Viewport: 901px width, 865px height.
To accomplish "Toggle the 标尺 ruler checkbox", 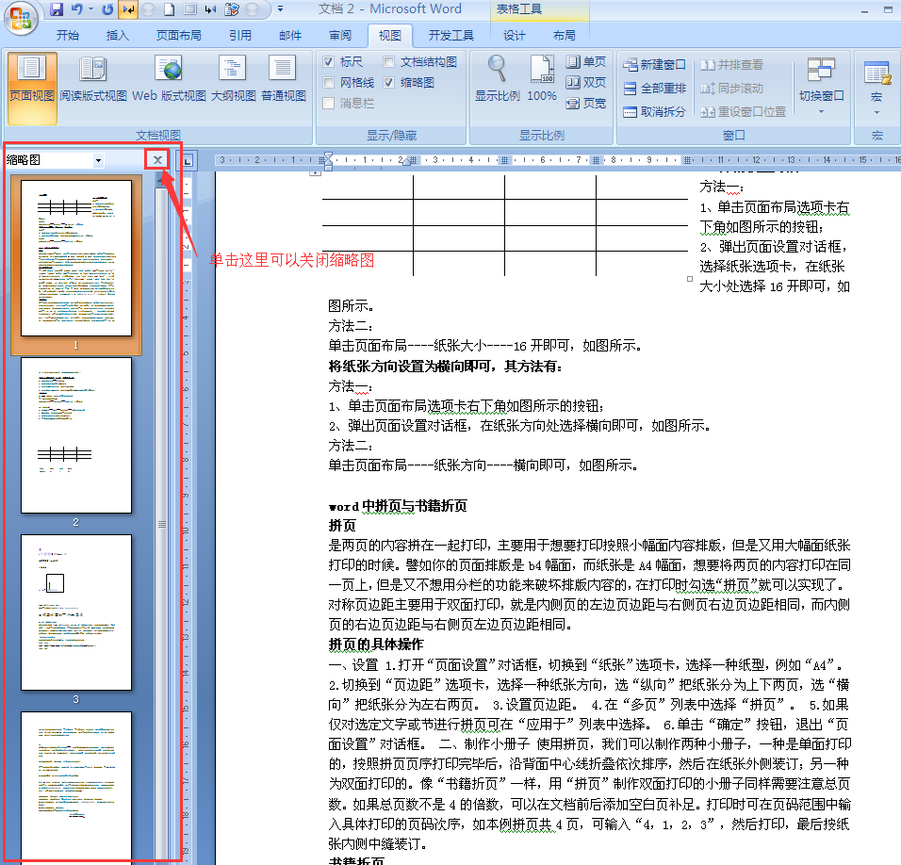I will [x=329, y=62].
